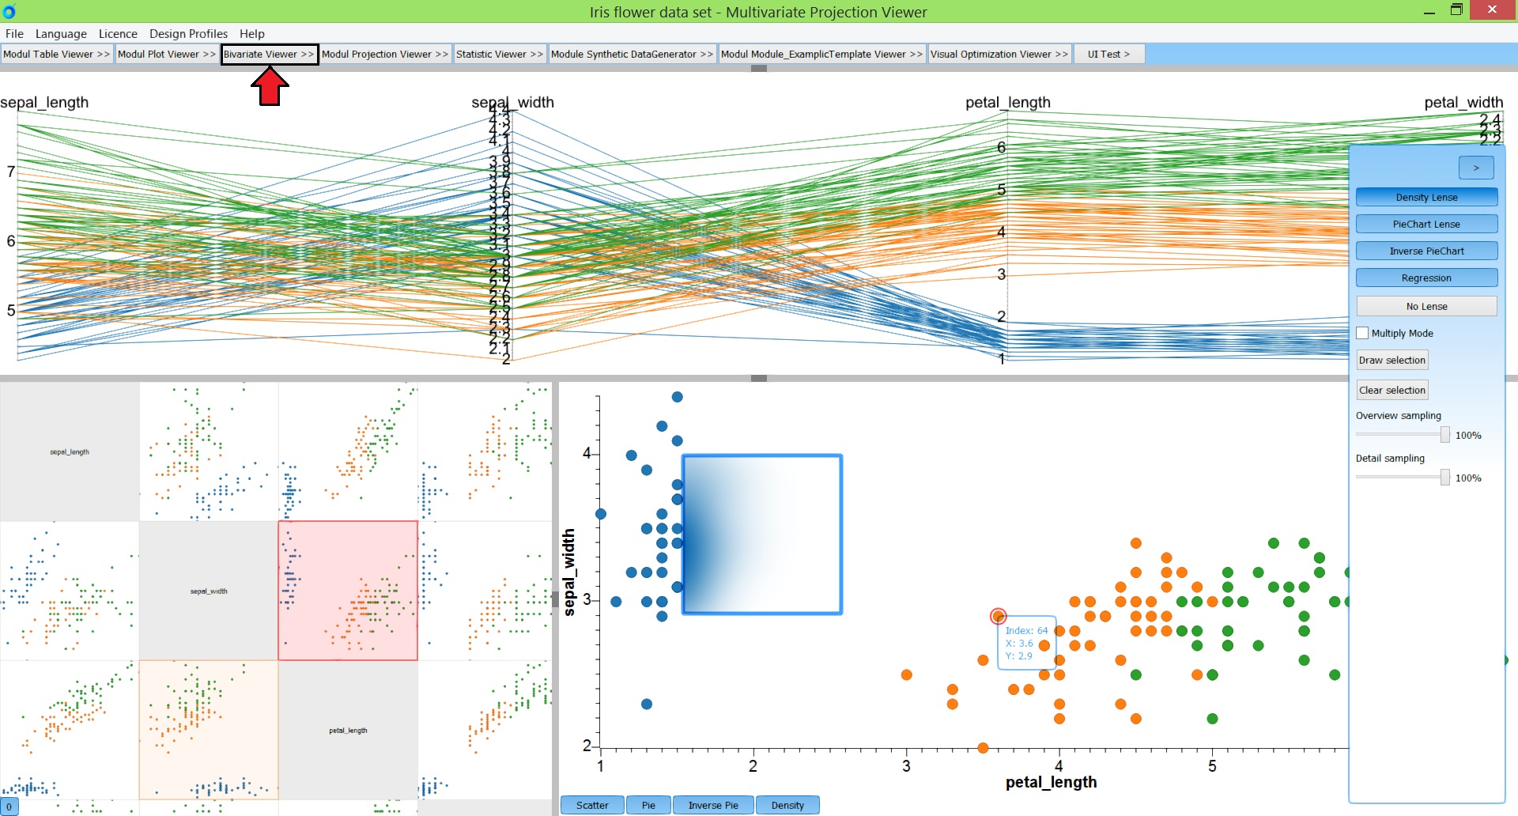Screen dimensions: 1518x816
Task: Switch the scatterplot to Pie mode
Action: [648, 805]
